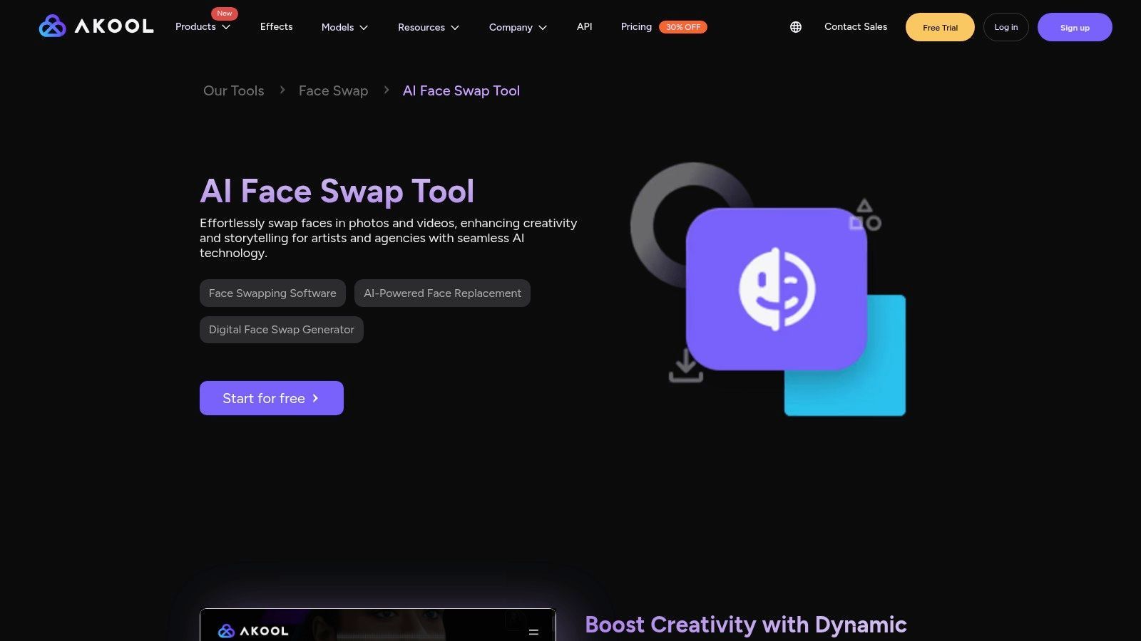This screenshot has width=1141, height=641.
Task: Click the AKOOL logo in the top navigation
Action: [96, 26]
